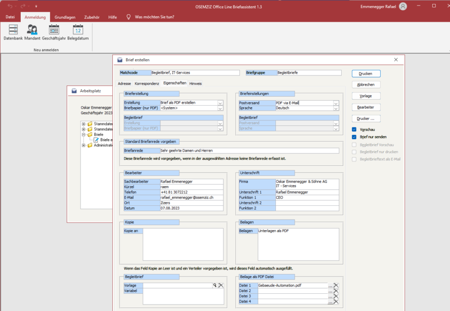
Task: Clear Datei 1 with its X icon
Action: pyautogui.click(x=336, y=285)
